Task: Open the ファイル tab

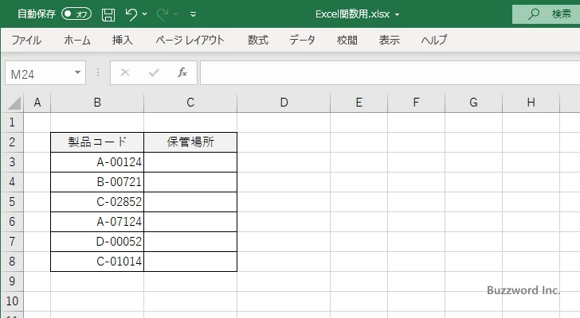Action: (26, 40)
